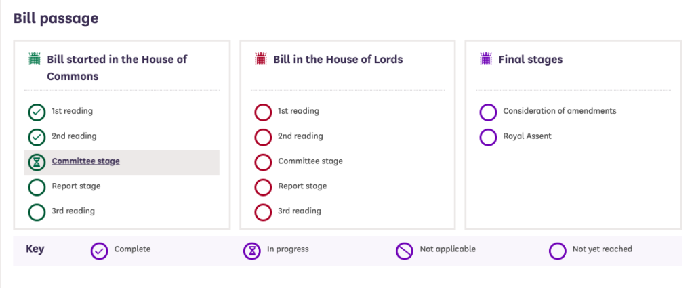The image size is (694, 288).
Task: Click the green House of Commons portcullis icon
Action: 35,59
